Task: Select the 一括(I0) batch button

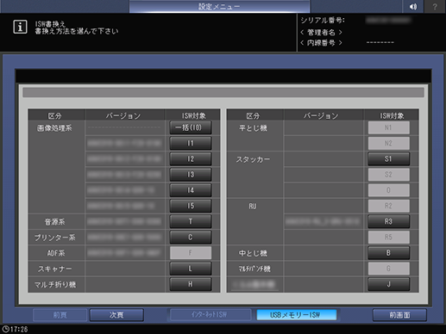Action: [x=191, y=127]
